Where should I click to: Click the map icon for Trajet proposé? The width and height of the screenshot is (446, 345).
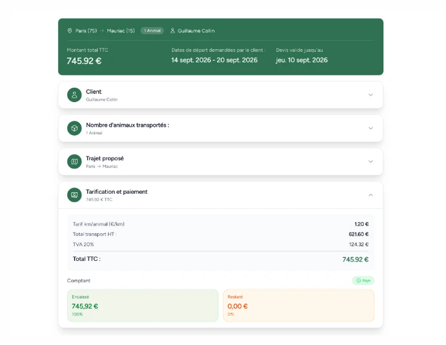74,162
